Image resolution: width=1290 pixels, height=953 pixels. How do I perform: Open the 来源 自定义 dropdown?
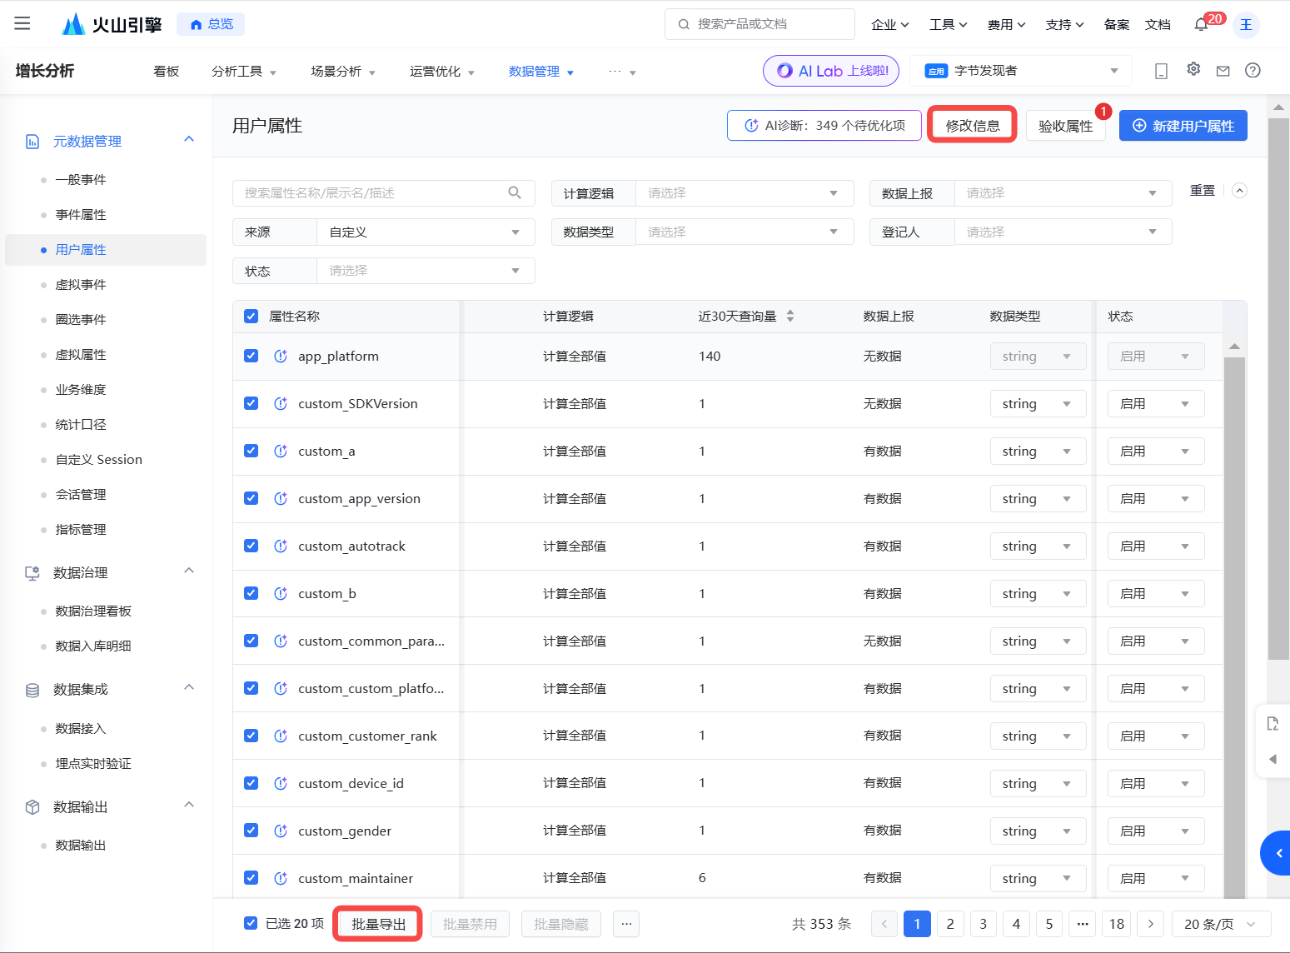[426, 232]
